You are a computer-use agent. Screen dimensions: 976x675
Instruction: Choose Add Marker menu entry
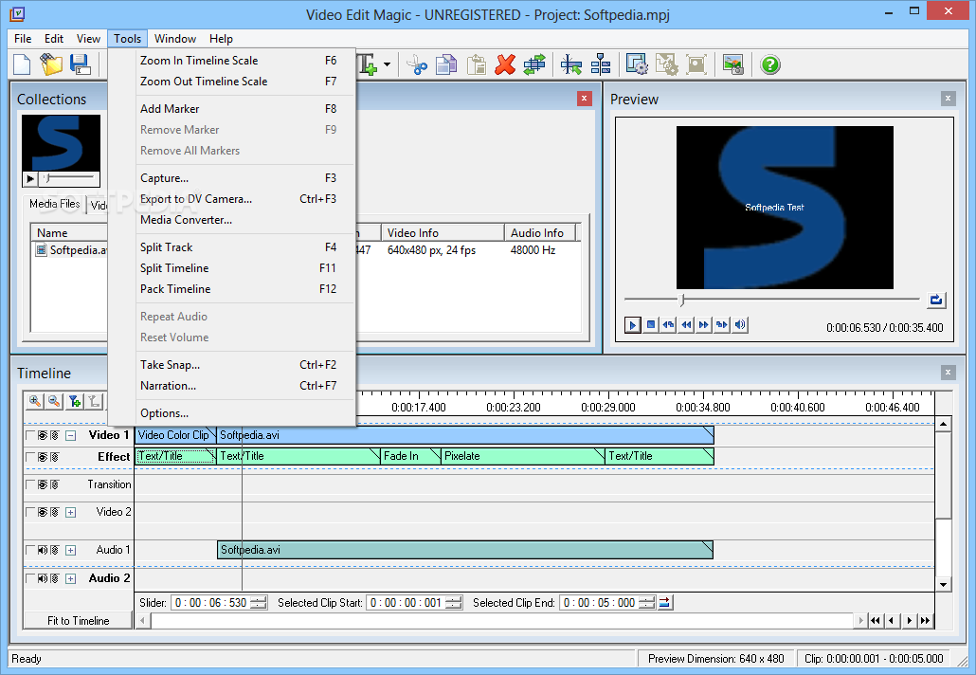[x=239, y=109]
